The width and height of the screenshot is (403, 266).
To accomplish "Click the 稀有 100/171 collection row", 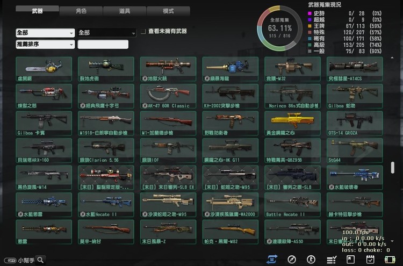I will tap(344, 39).
